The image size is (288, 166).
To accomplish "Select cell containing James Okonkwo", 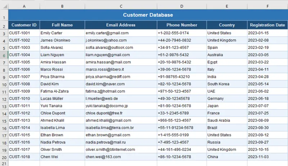I will pyautogui.click(x=62, y=40).
